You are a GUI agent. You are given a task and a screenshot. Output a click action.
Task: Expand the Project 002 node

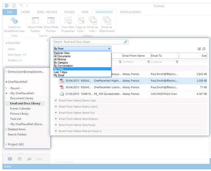[x=6, y=144]
